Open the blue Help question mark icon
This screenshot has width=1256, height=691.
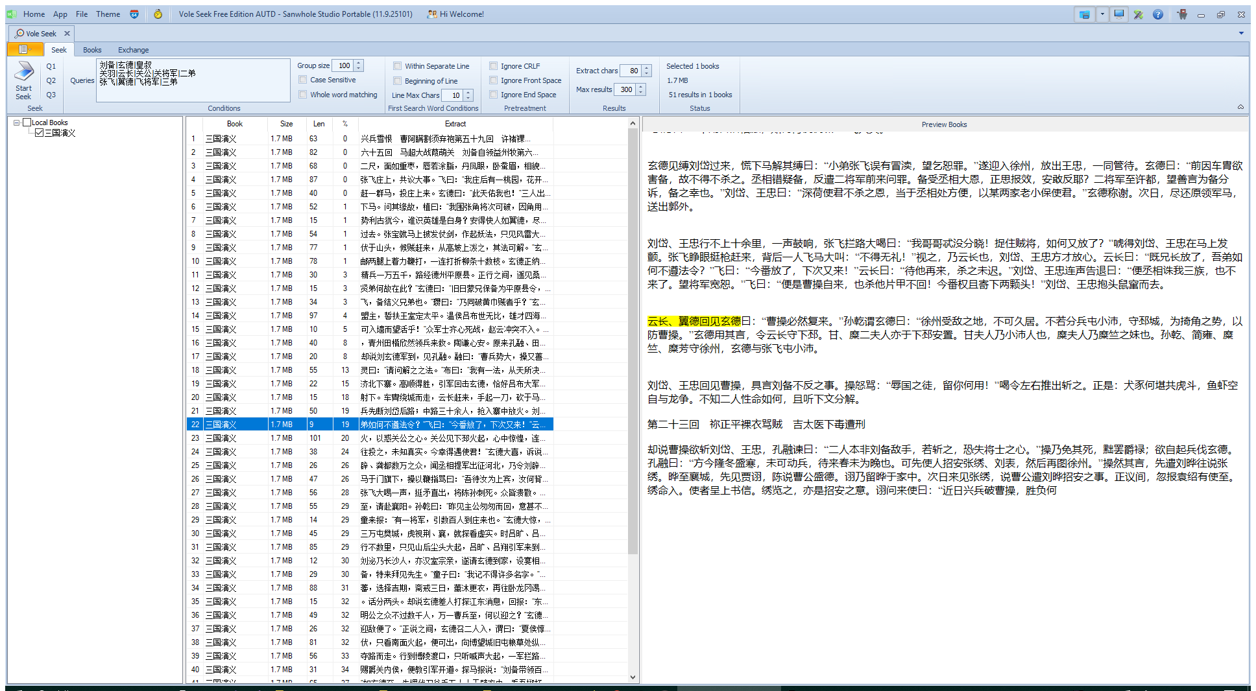point(1157,14)
